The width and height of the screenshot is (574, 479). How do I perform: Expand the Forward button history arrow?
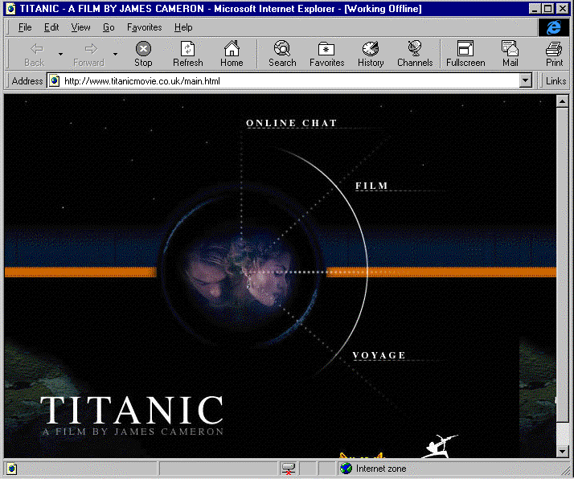(x=115, y=55)
